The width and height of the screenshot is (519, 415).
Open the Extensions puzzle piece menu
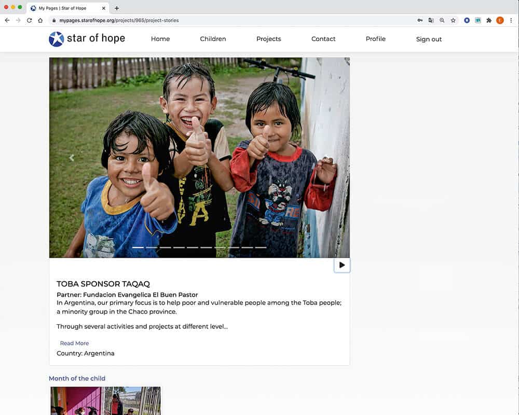coord(489,20)
